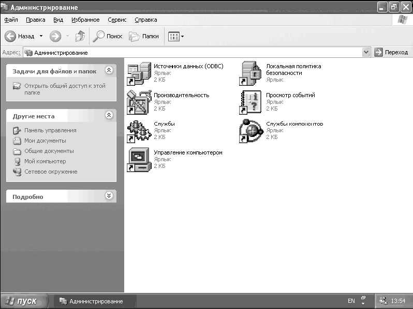
Task: Click the Мои документы sidebar icon
Action: [17, 141]
